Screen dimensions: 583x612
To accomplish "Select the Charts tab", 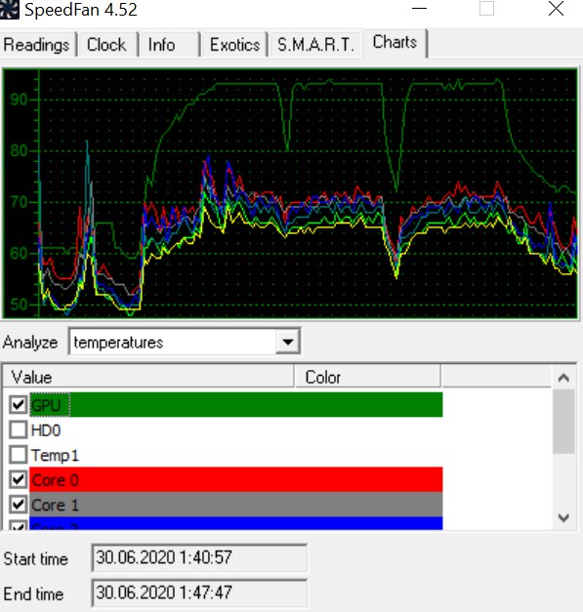I will 395,42.
